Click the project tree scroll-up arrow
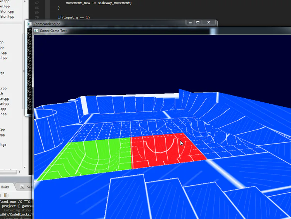Viewport: 291px width, 219px height. click(24, 1)
